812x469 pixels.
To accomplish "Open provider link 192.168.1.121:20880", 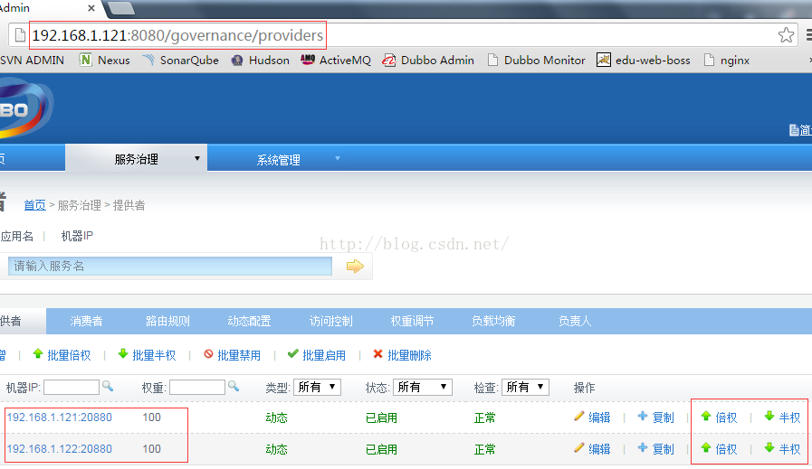I will point(59,417).
